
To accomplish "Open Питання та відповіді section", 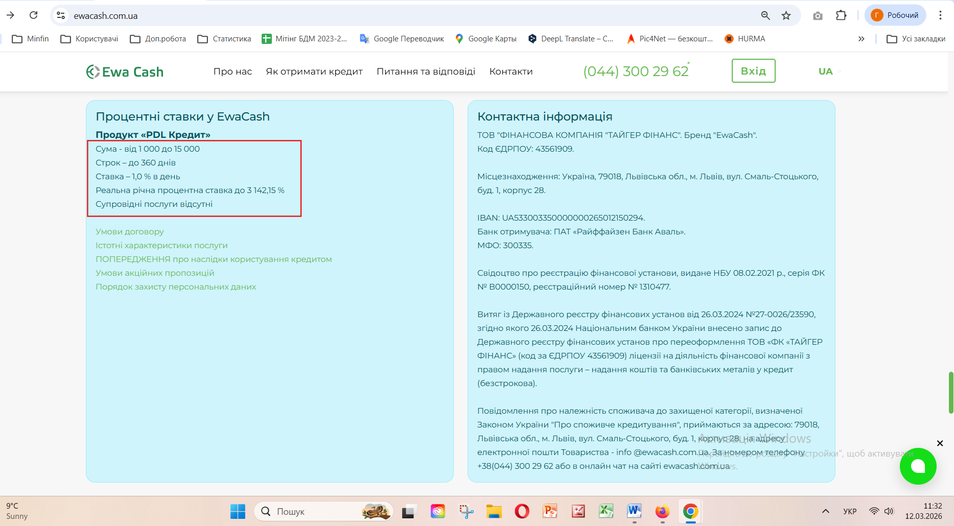I will [x=426, y=71].
